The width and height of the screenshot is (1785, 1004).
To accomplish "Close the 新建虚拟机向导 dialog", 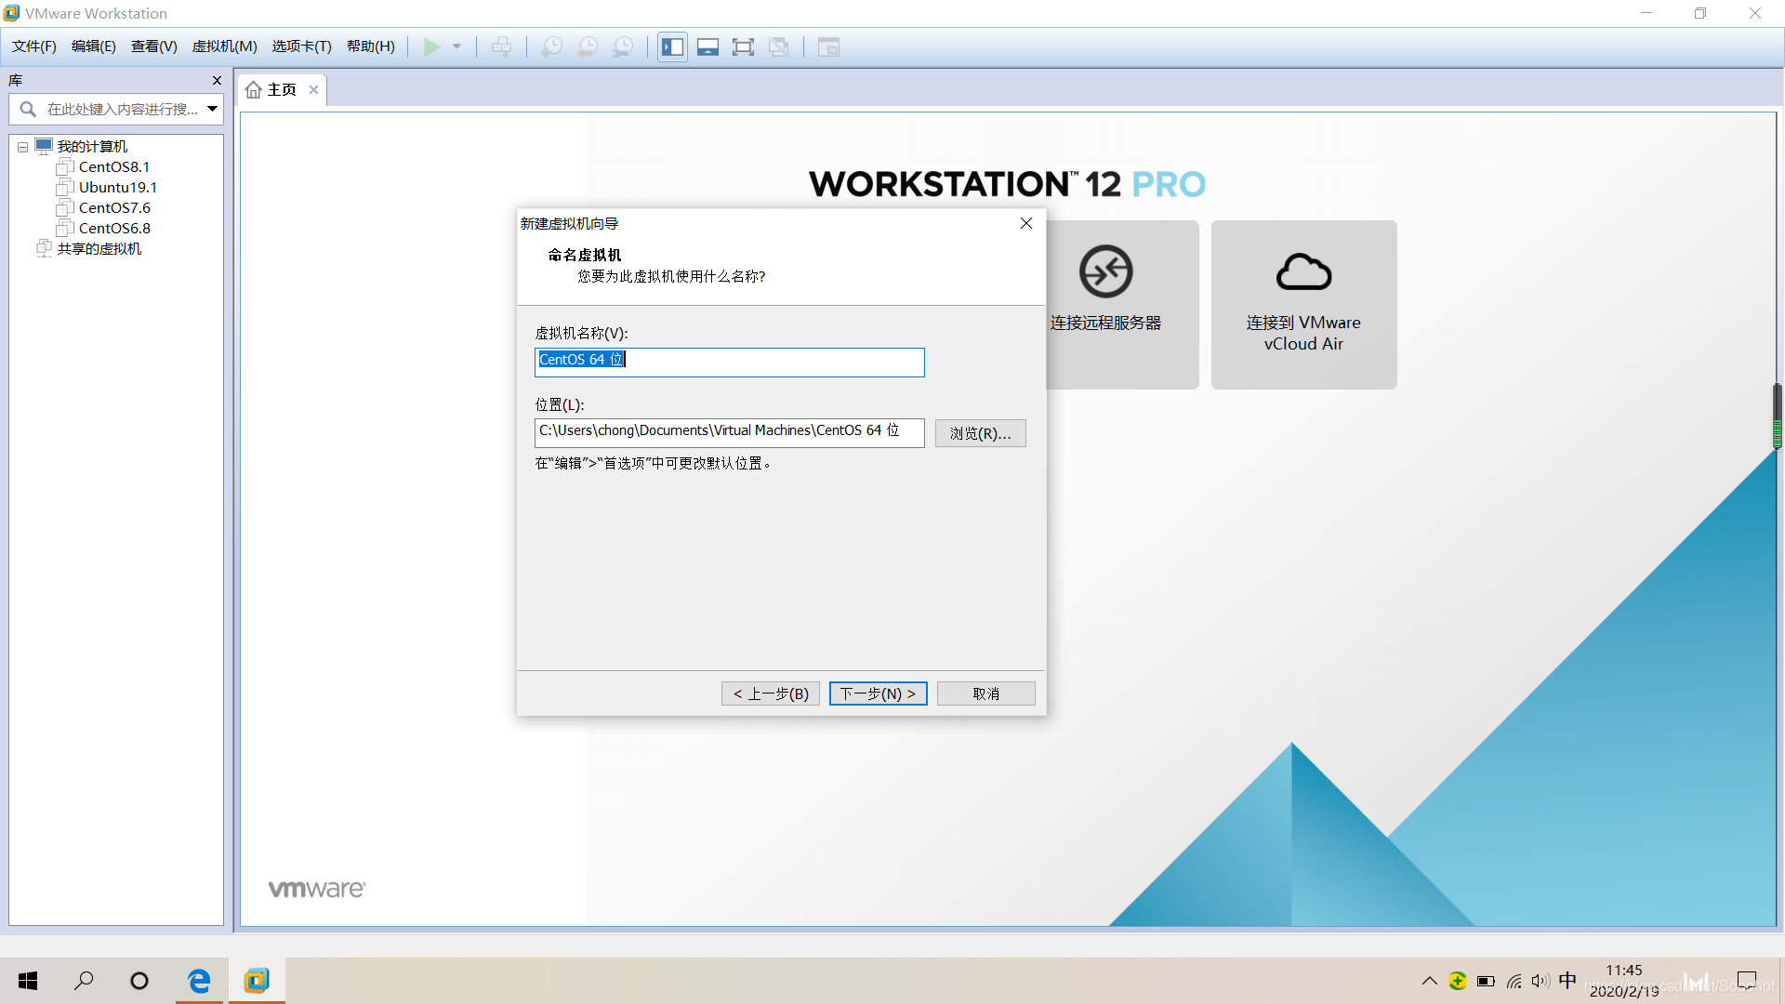I will (1026, 223).
